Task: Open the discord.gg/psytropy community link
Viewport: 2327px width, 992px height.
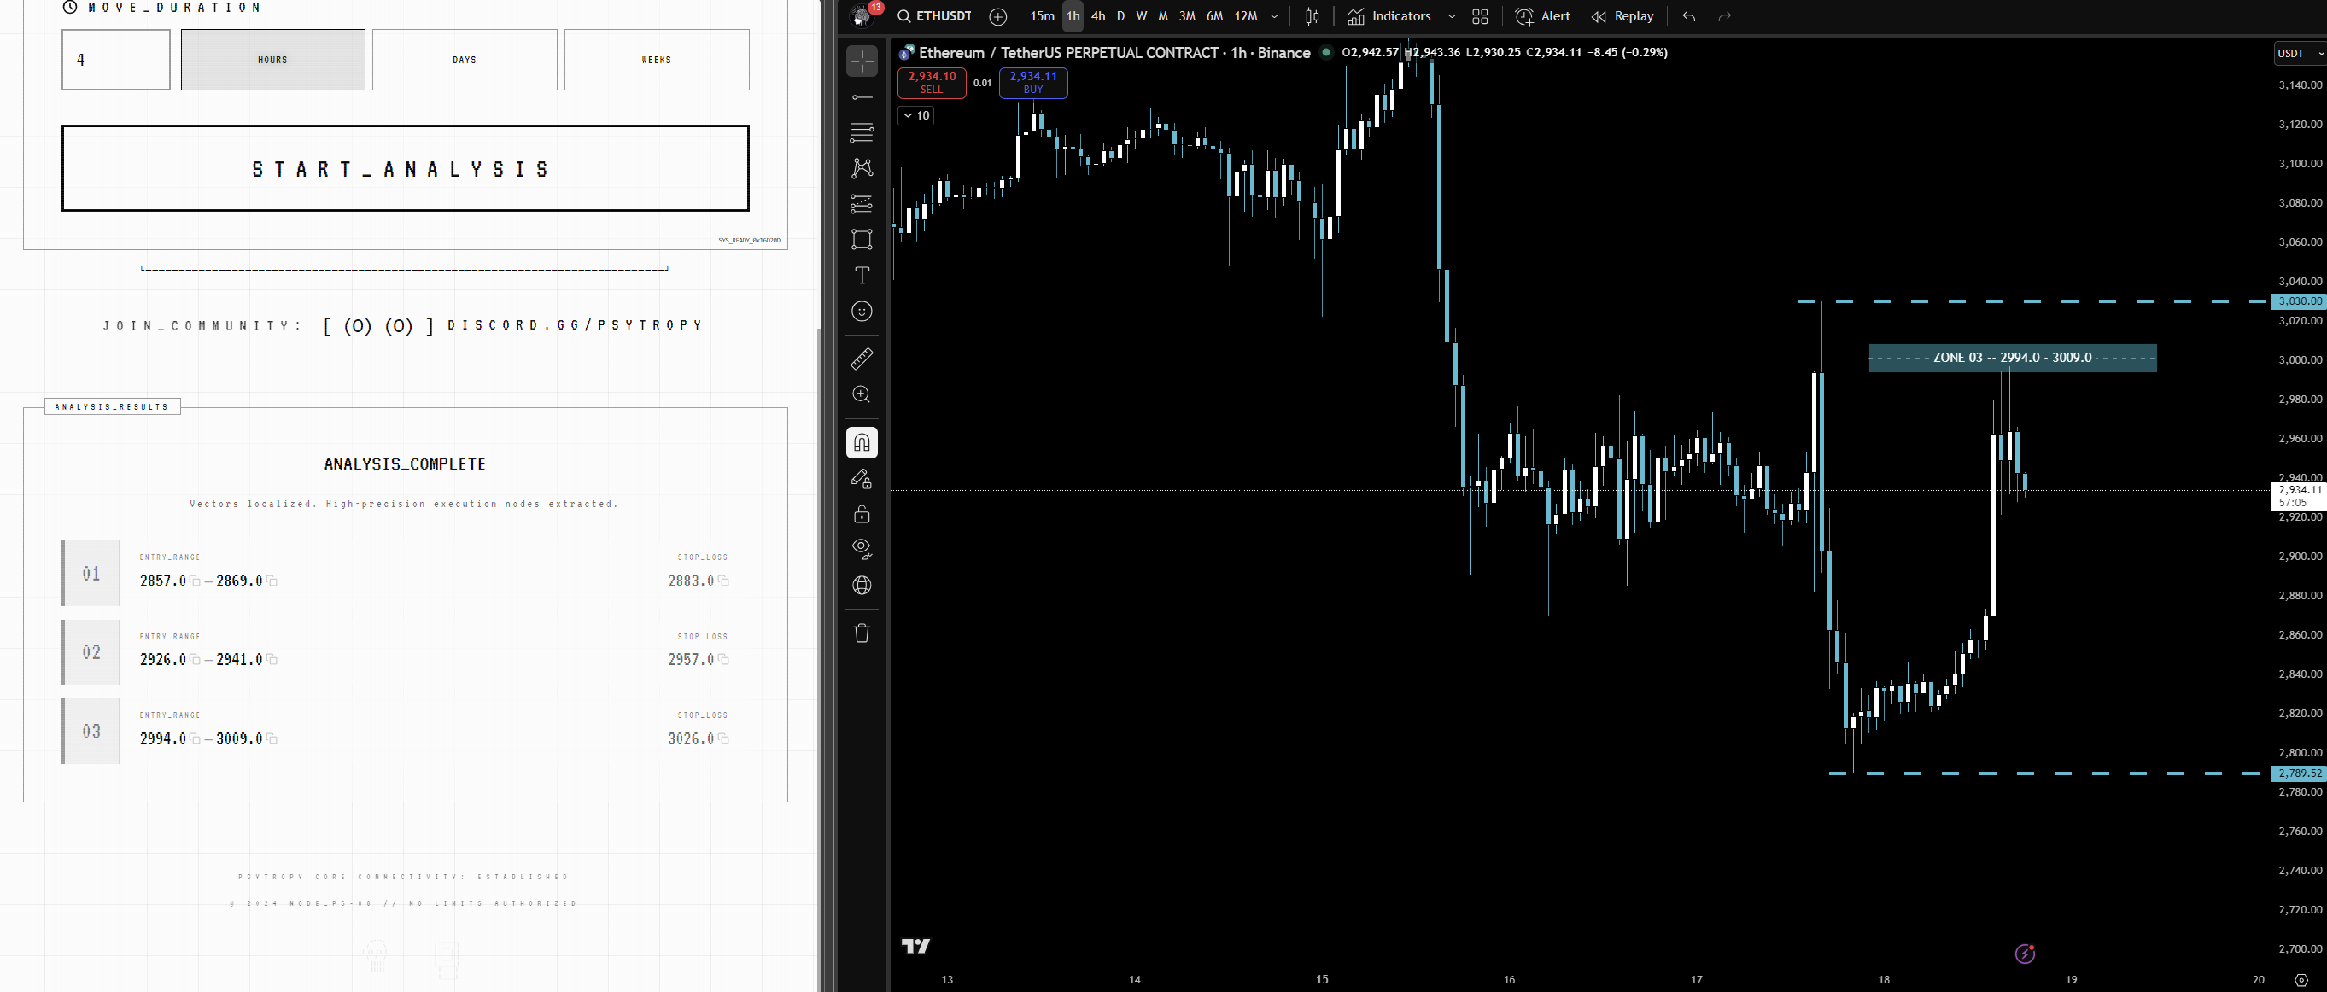Action: (575, 324)
